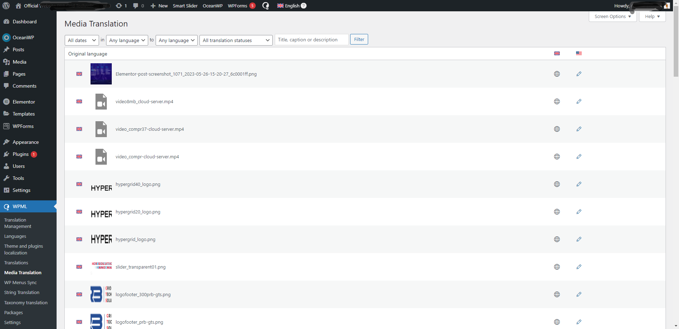This screenshot has height=329, width=679.
Task: Open the All dates dropdown
Action: coord(82,40)
